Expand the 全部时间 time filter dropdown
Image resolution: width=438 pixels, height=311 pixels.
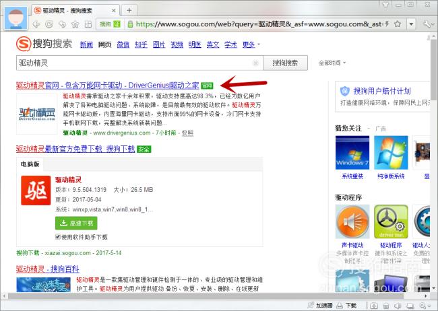click(332, 63)
